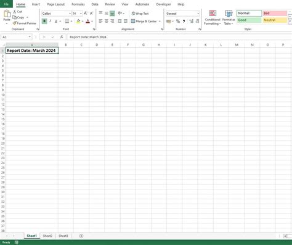Screen dimensions: 292x245
Task: Decrease decimal places
Action: [197, 21]
